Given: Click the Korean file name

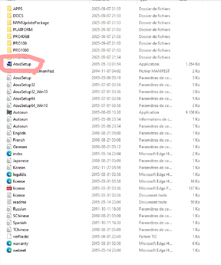Looking at the screenshot, I should coord(19,167).
